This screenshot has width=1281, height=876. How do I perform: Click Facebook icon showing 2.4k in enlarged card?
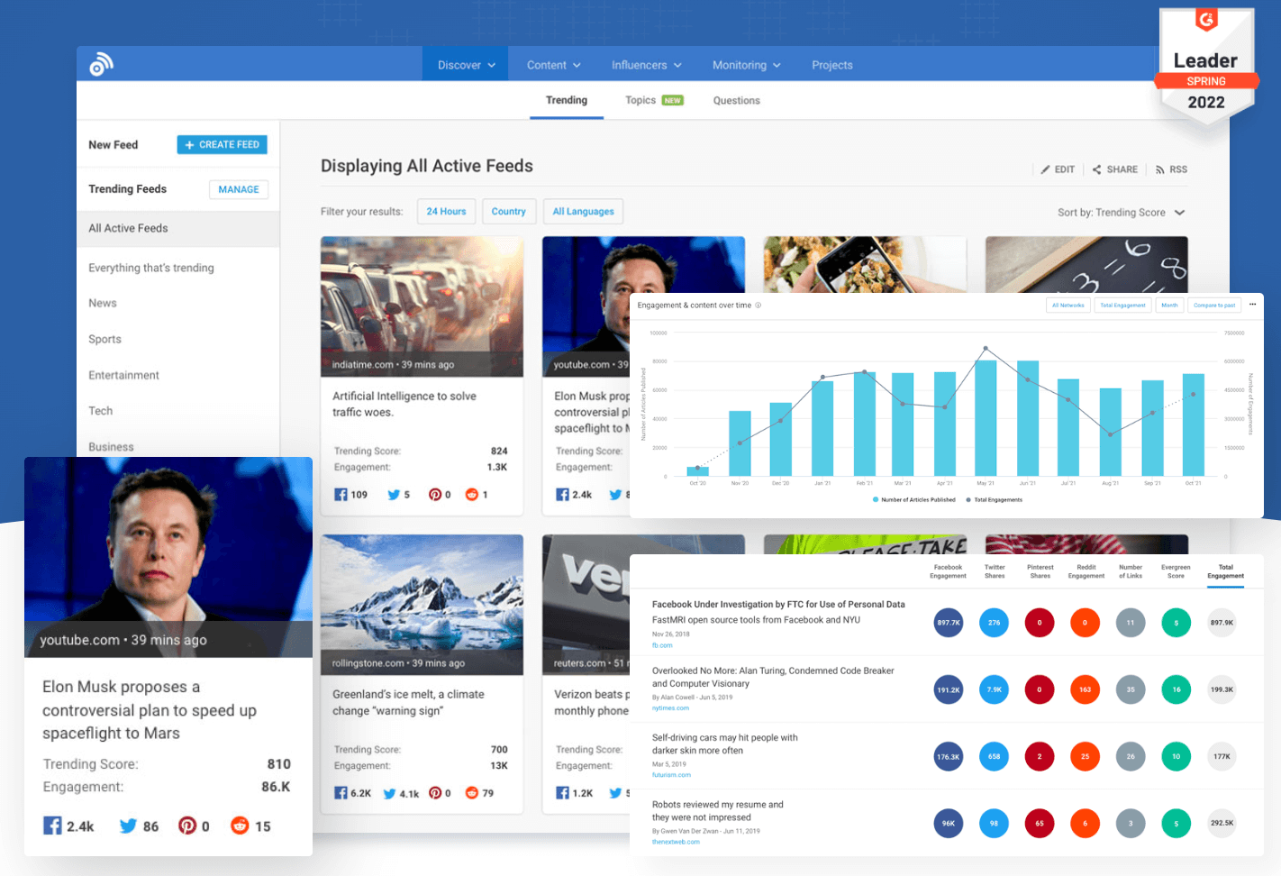point(52,826)
